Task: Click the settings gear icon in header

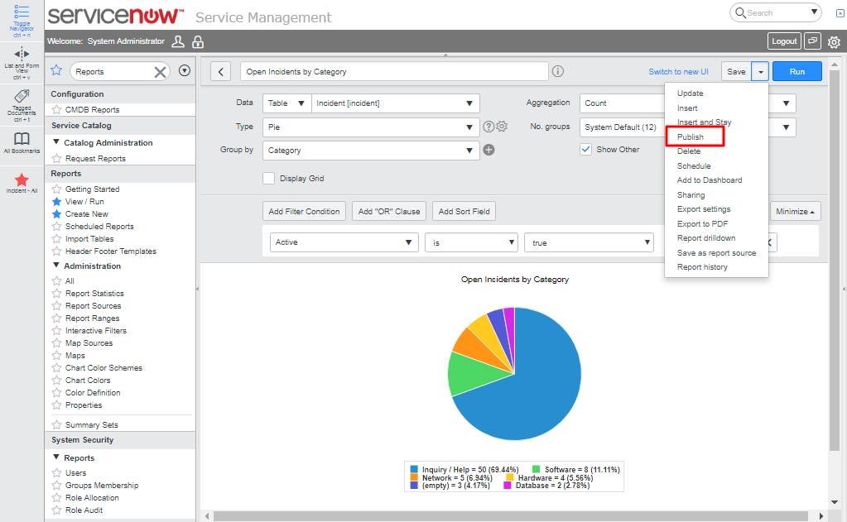Action: [x=834, y=41]
